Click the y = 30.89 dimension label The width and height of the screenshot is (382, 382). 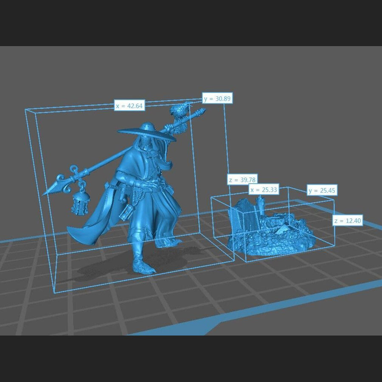click(x=217, y=98)
